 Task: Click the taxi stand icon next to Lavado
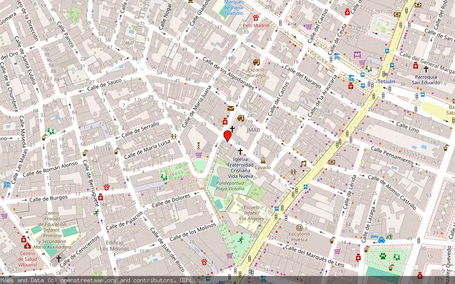(263, 160)
